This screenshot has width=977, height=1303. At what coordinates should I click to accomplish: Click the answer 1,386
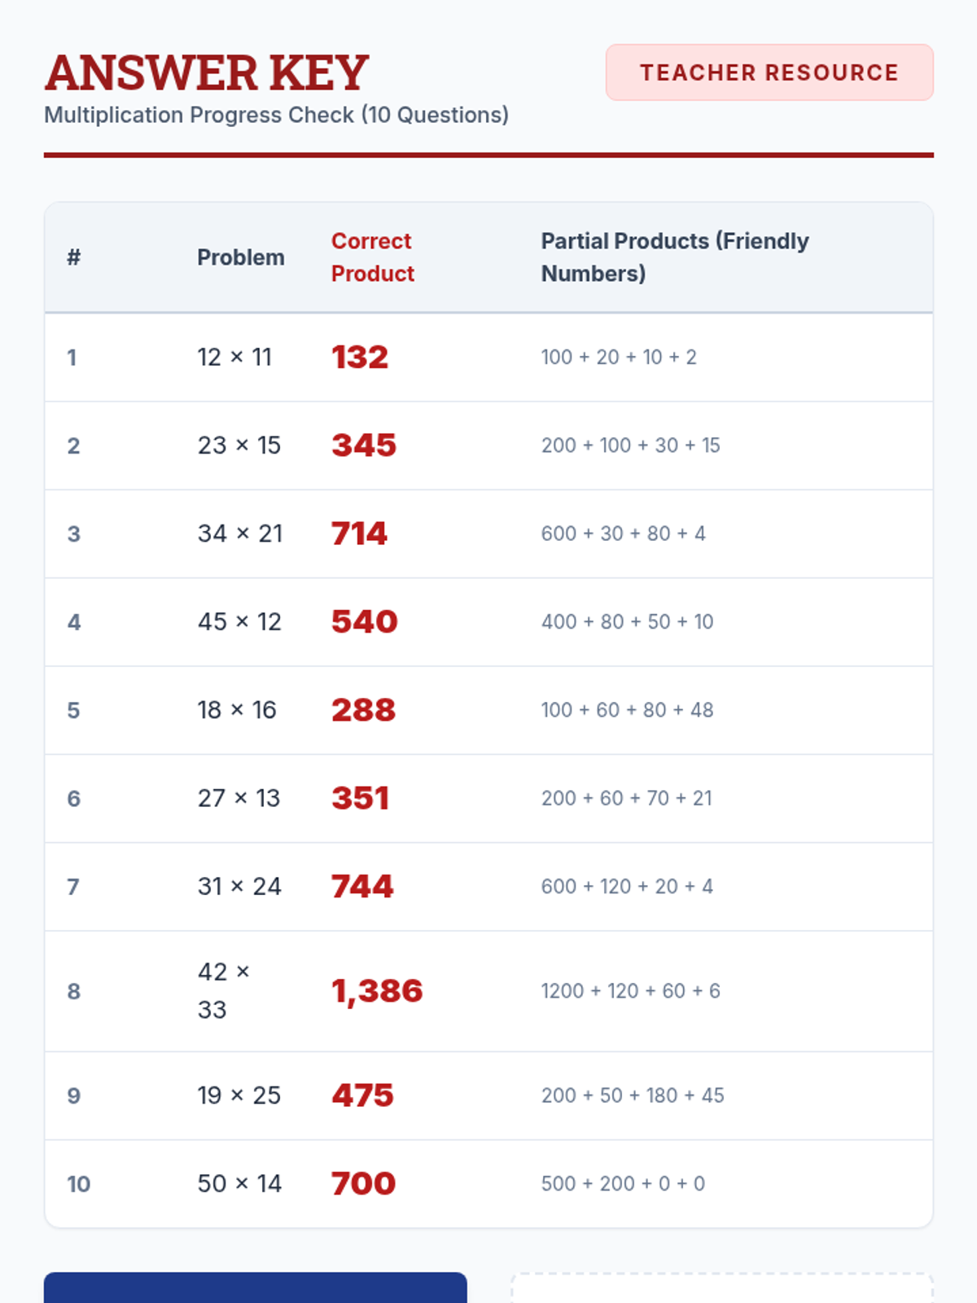coord(377,991)
